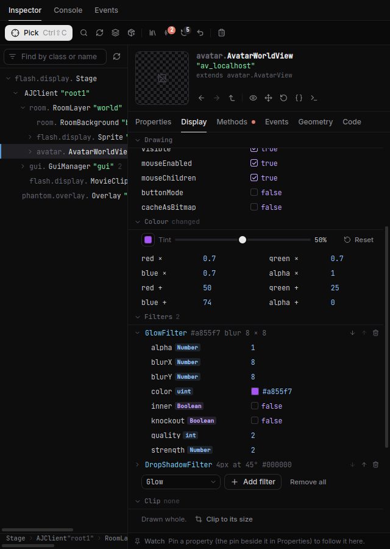Click the pin icon beside Watch

138,541
